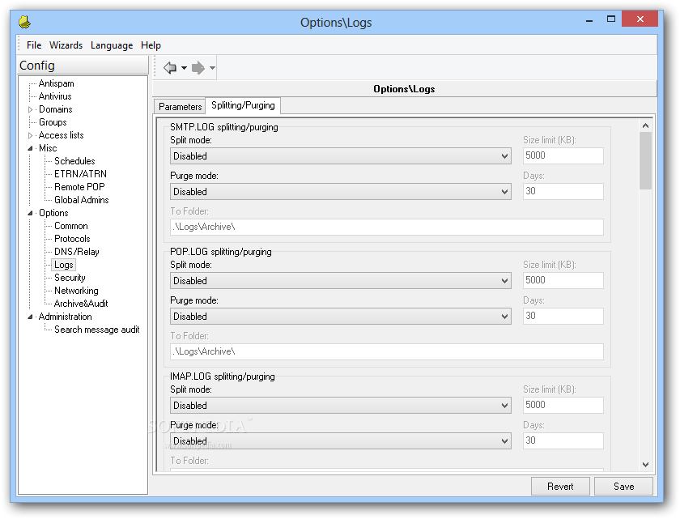
Task: Click SMTP.LOG To Folder field
Action: pyautogui.click(x=386, y=227)
